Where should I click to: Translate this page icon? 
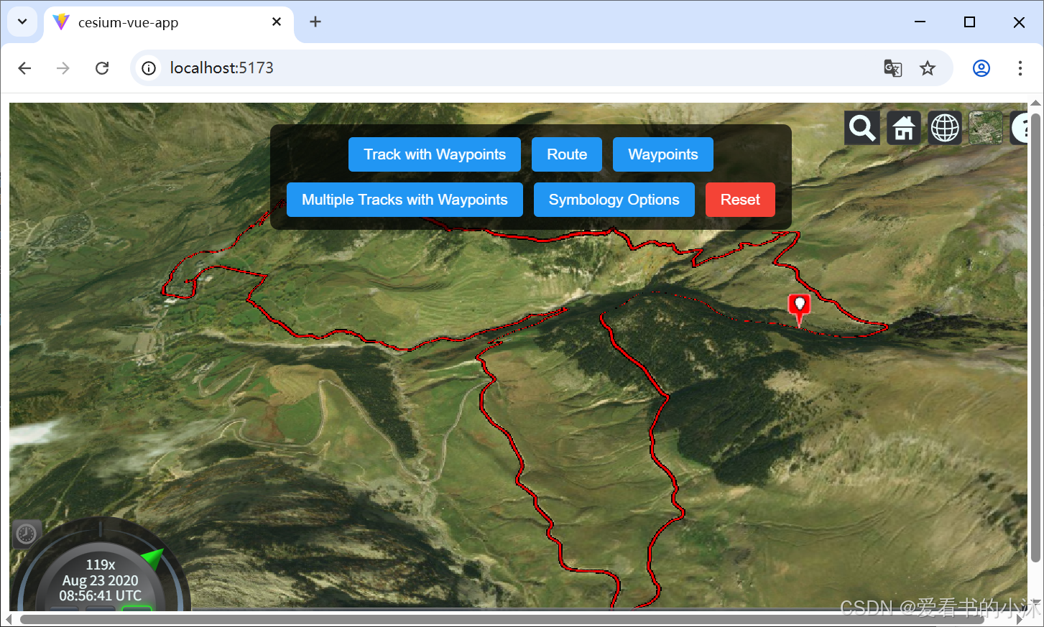coord(893,68)
